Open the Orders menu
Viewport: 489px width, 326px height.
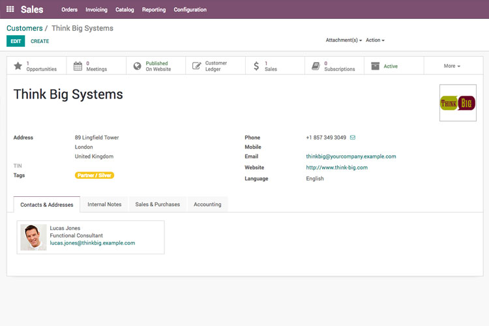[69, 10]
